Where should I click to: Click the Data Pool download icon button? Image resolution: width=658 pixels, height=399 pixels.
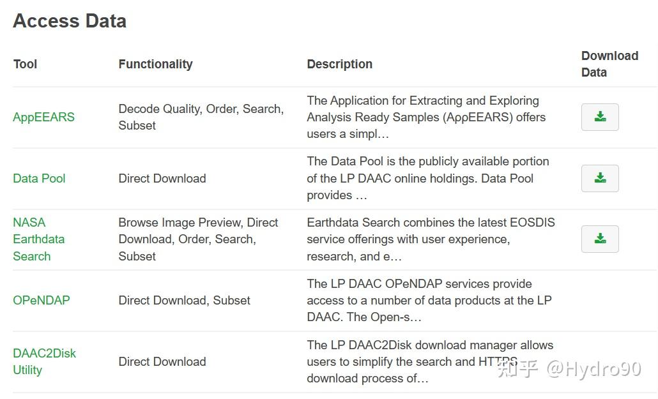pyautogui.click(x=600, y=178)
